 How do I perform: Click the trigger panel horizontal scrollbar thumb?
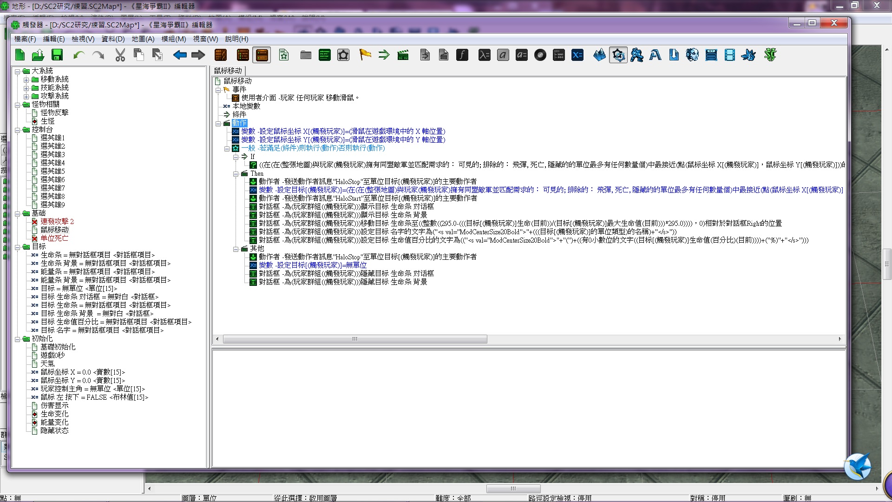355,339
